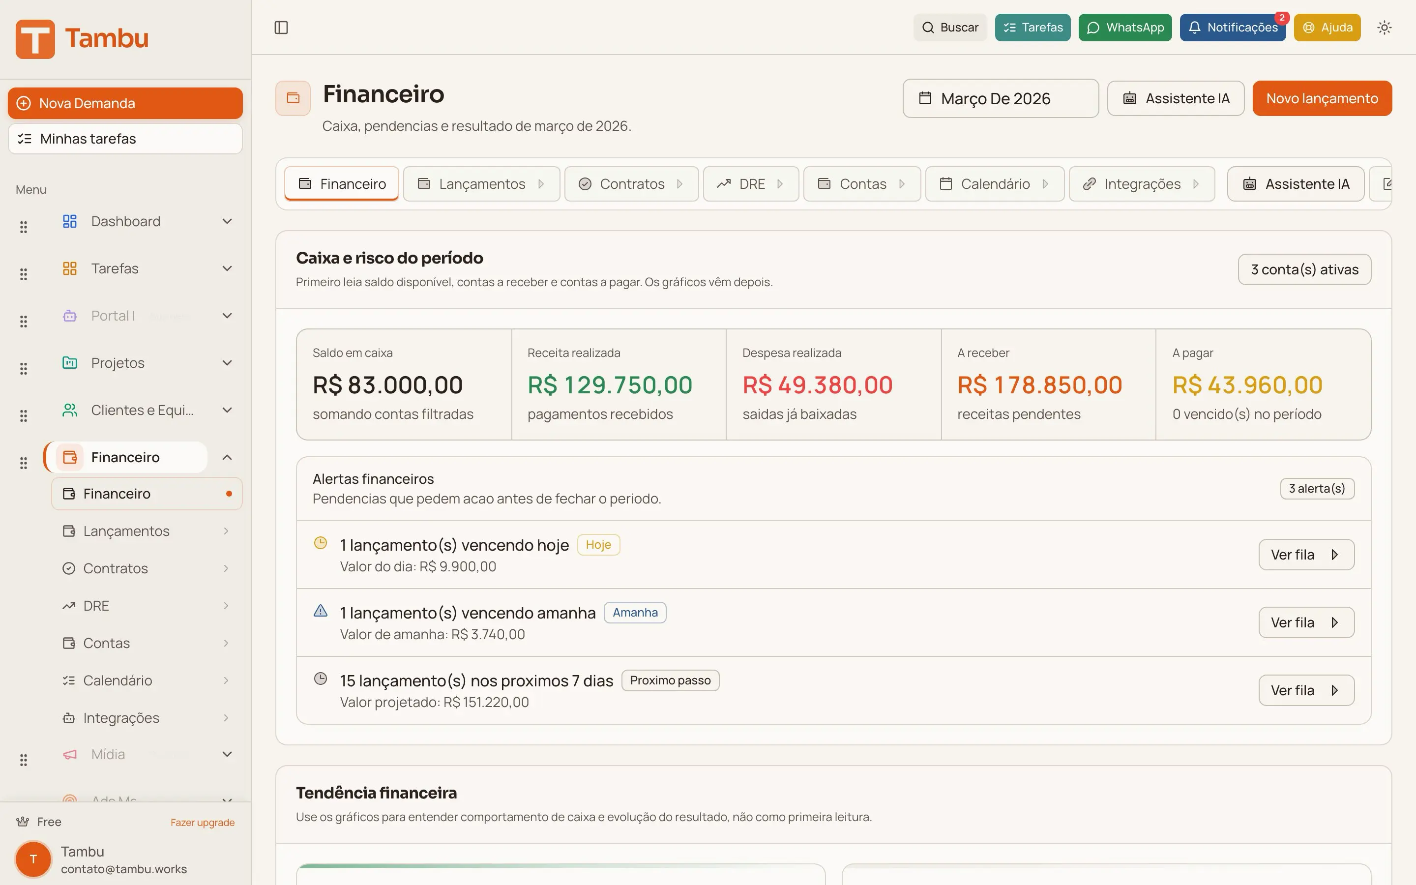The height and width of the screenshot is (885, 1416).
Task: Expand the Projetos menu item
Action: click(x=227, y=363)
